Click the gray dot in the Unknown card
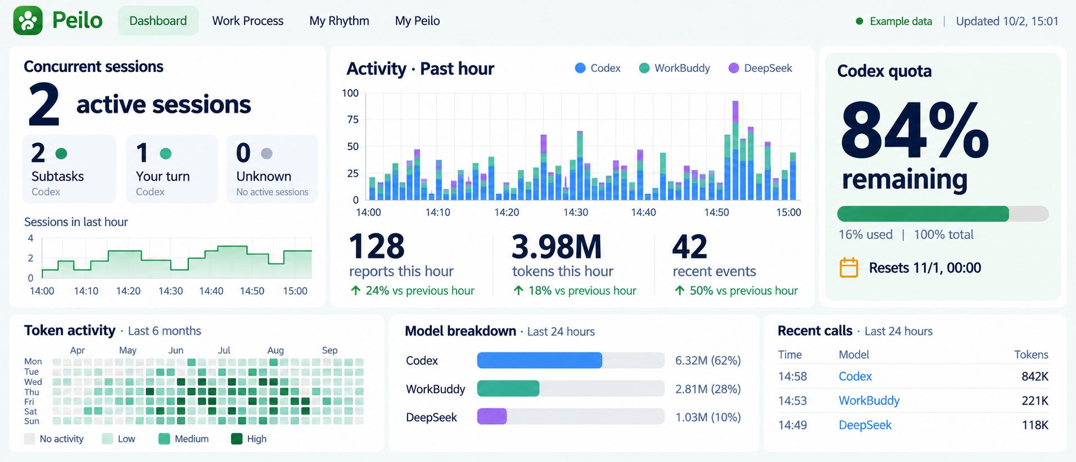1076x462 pixels. 267,153
